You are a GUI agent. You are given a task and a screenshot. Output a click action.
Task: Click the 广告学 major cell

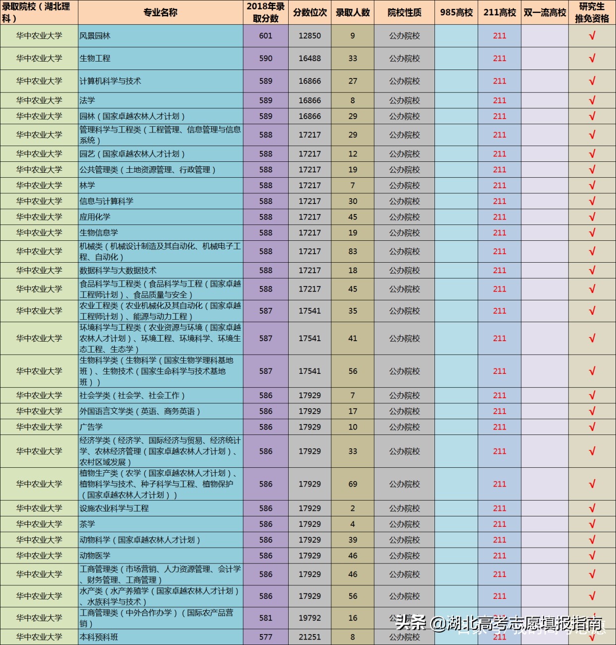click(160, 427)
